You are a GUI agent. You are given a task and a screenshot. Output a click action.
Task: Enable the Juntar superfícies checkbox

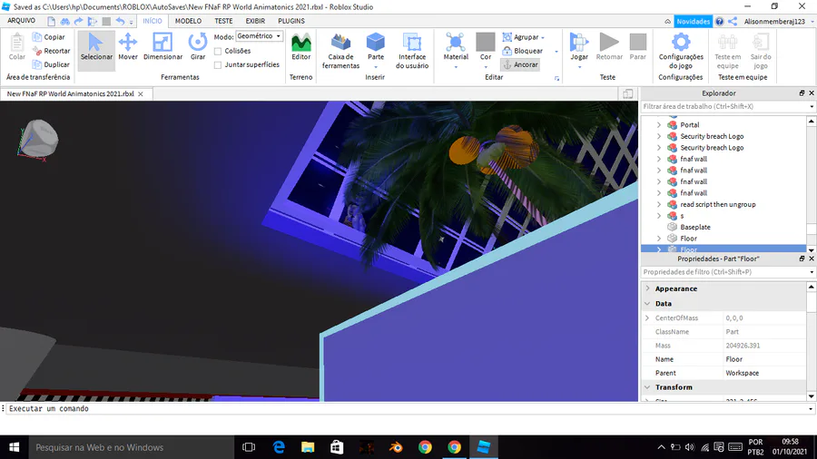coord(218,65)
